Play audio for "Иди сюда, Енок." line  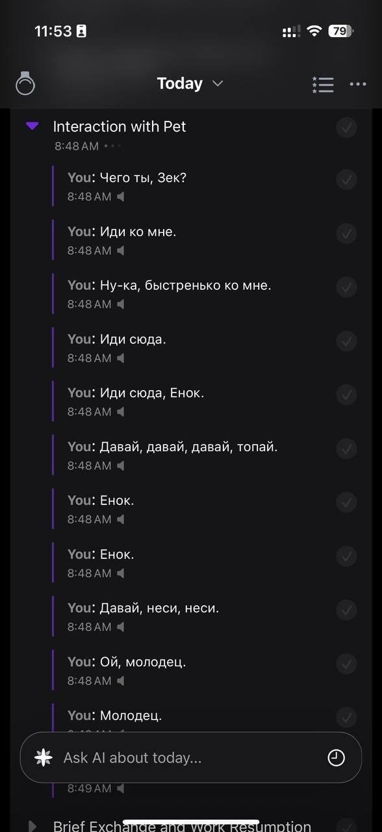[x=121, y=411]
